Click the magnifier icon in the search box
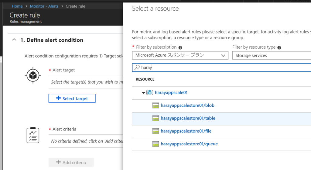The width and height of the screenshot is (311, 170). (137, 68)
